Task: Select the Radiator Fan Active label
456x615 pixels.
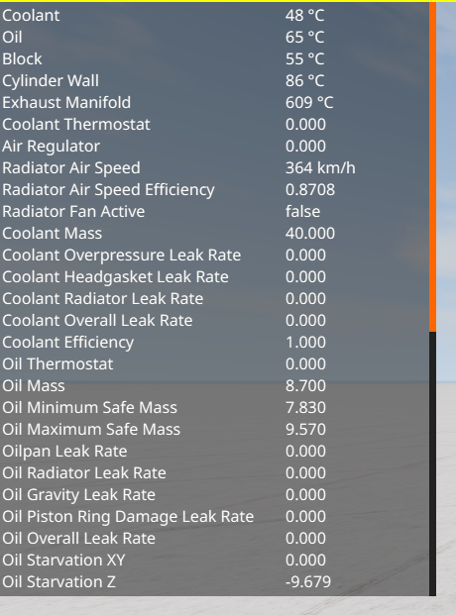Action: click(73, 211)
